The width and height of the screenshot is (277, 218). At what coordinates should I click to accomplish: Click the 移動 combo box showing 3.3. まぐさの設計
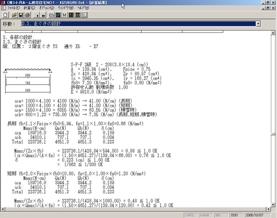138,23
